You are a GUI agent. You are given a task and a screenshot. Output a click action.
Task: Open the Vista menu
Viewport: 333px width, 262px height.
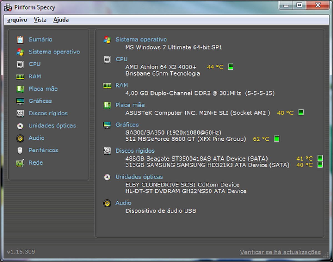click(x=40, y=20)
